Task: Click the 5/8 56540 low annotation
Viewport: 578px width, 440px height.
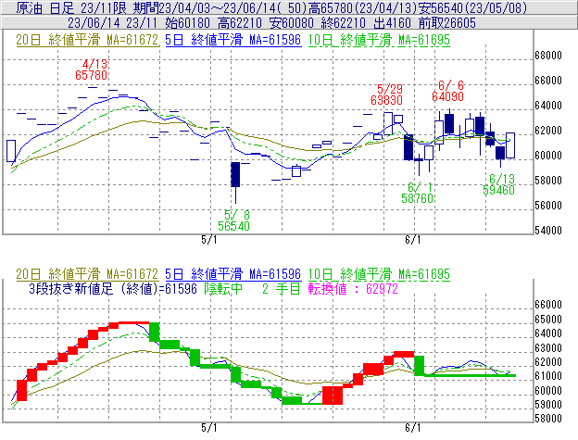Action: [x=233, y=220]
